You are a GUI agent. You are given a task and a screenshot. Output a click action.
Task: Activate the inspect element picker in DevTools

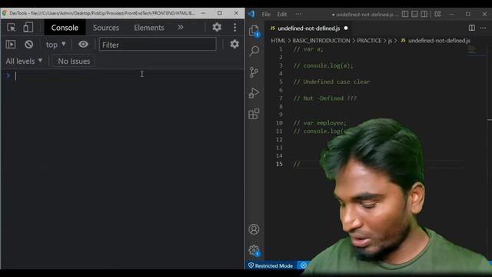(x=12, y=28)
